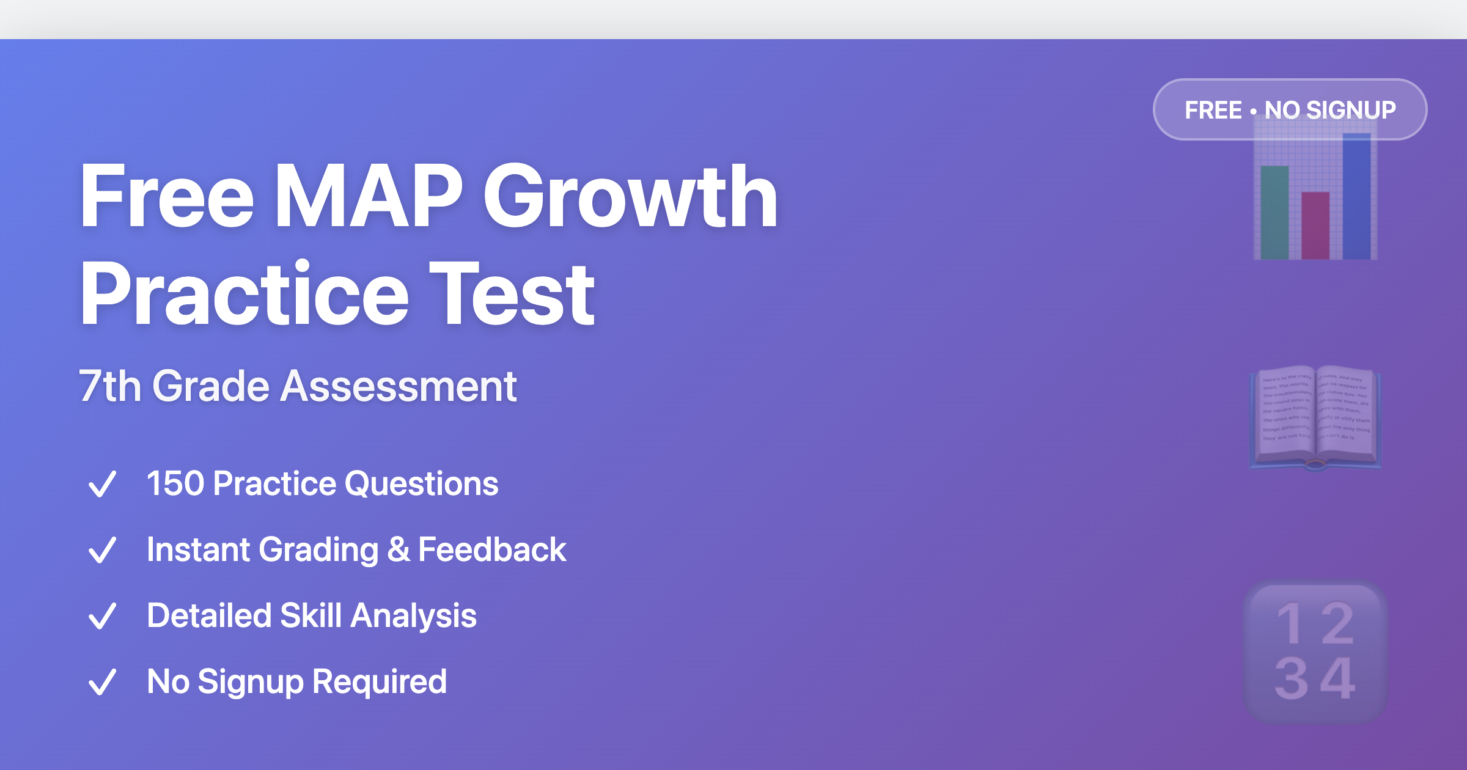This screenshot has height=770, width=1467.
Task: Click the checkmark beside Instant Grading & Feedback
Action: click(102, 550)
